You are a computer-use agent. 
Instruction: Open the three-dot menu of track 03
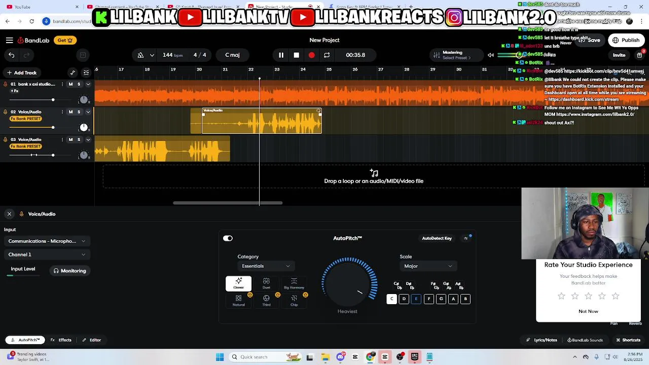point(63,140)
